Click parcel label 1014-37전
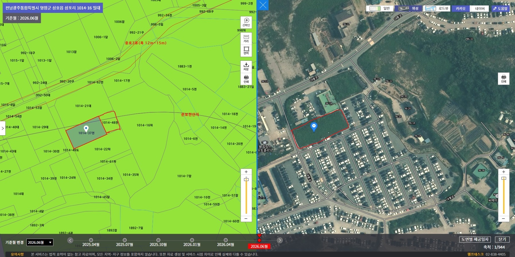 coord(86,133)
